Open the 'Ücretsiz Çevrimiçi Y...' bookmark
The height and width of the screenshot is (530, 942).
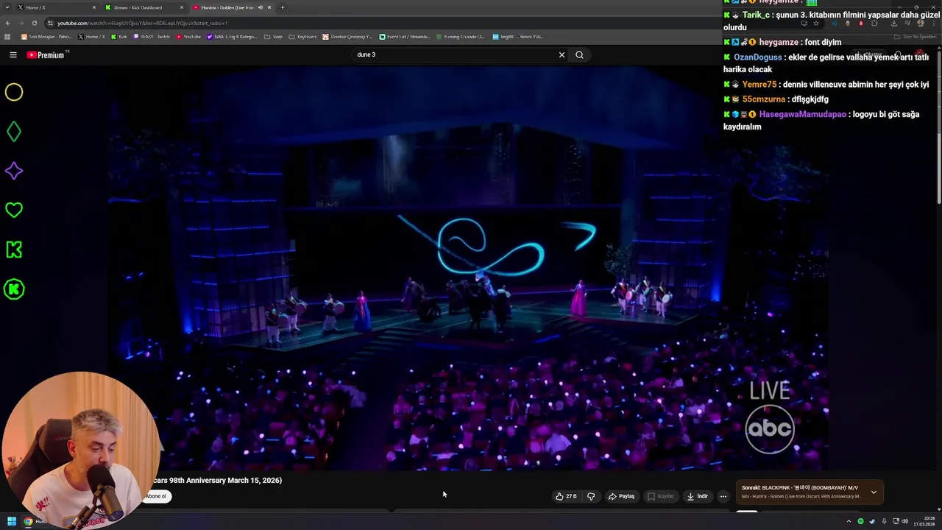tap(348, 36)
